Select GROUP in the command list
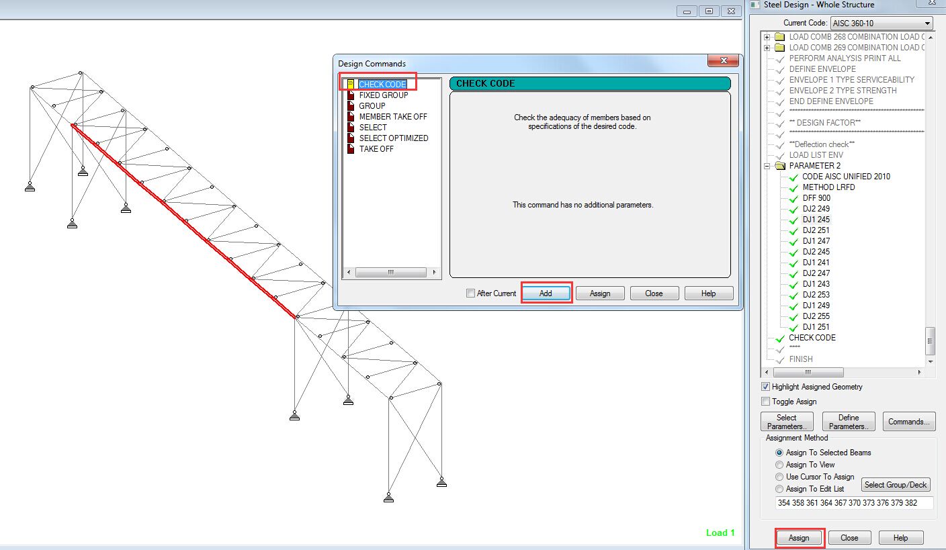The image size is (946, 550). (x=372, y=106)
